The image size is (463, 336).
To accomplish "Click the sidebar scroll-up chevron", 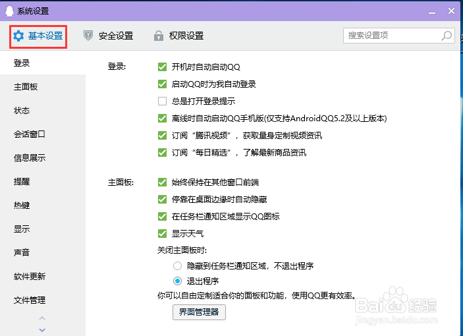I will coord(42,318).
